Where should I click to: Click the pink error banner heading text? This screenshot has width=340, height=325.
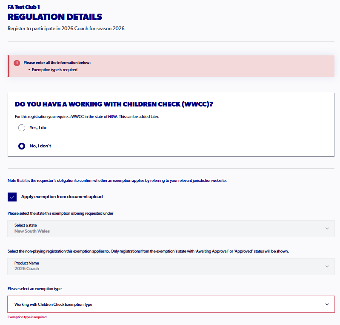(57, 63)
